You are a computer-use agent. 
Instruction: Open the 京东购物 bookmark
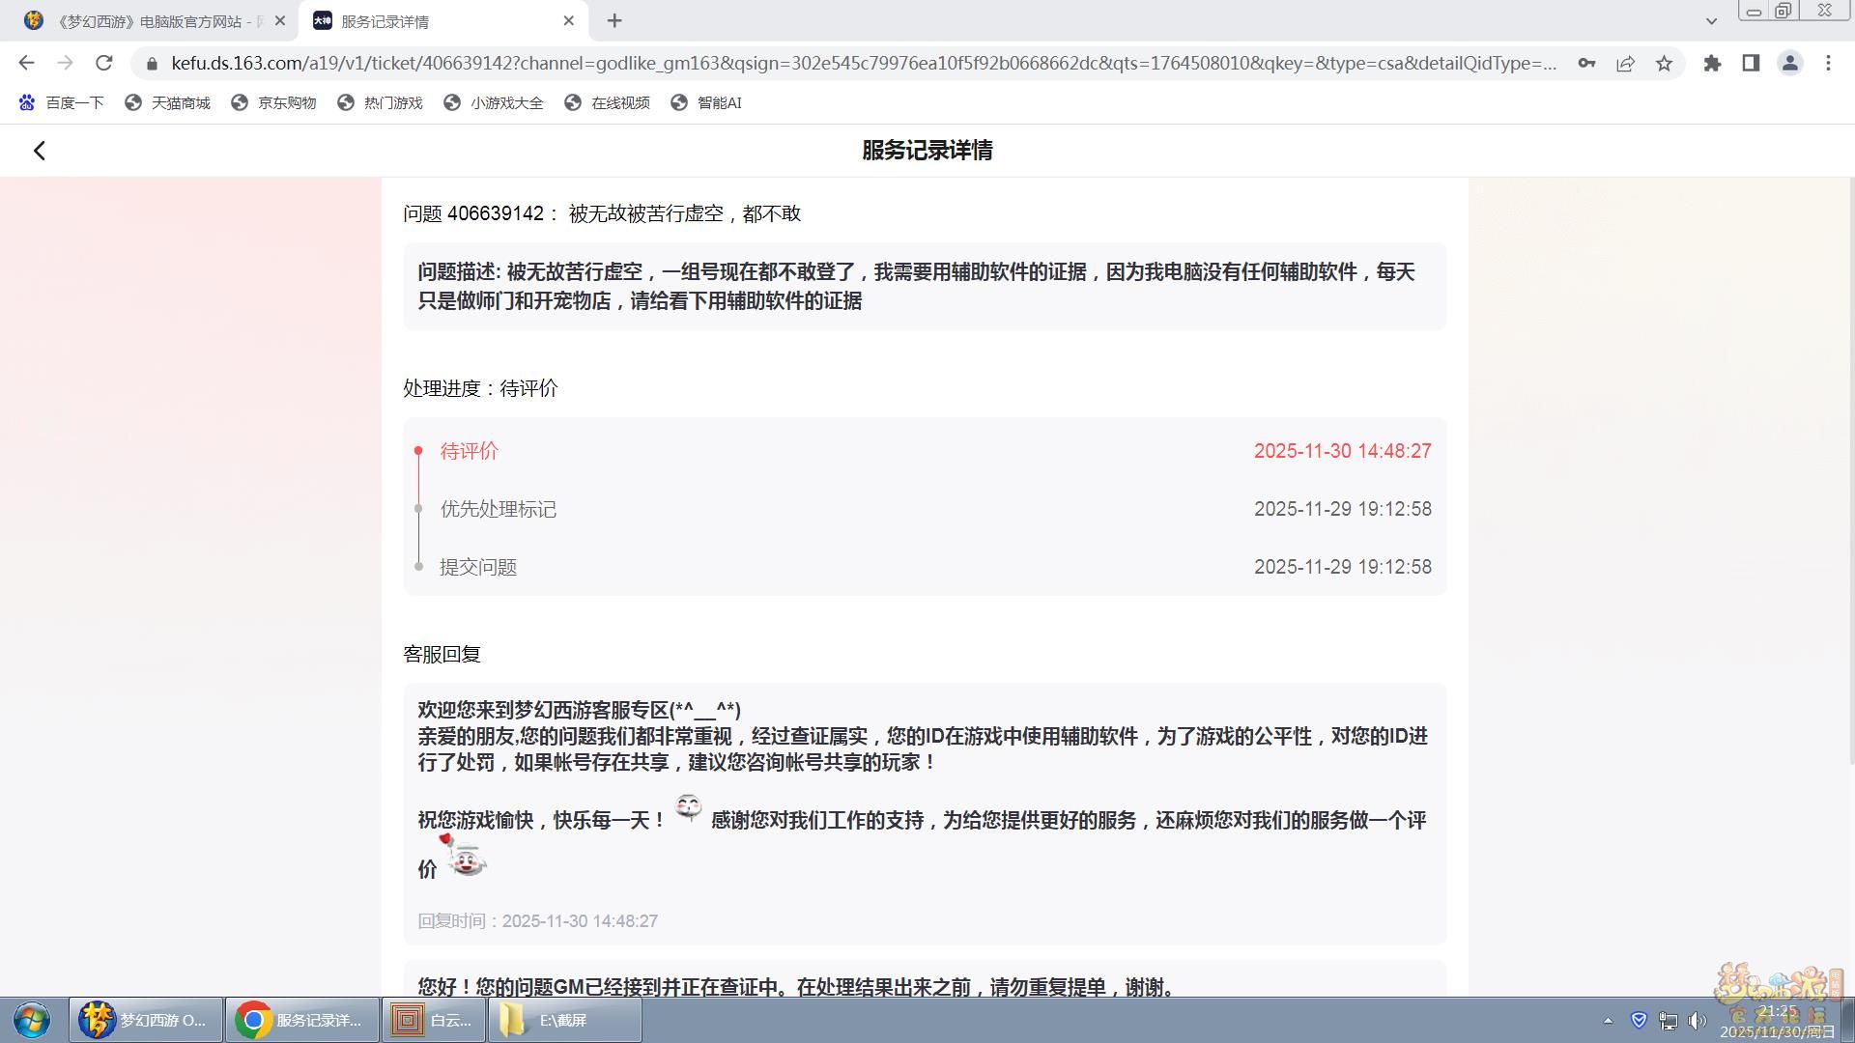pos(274,102)
